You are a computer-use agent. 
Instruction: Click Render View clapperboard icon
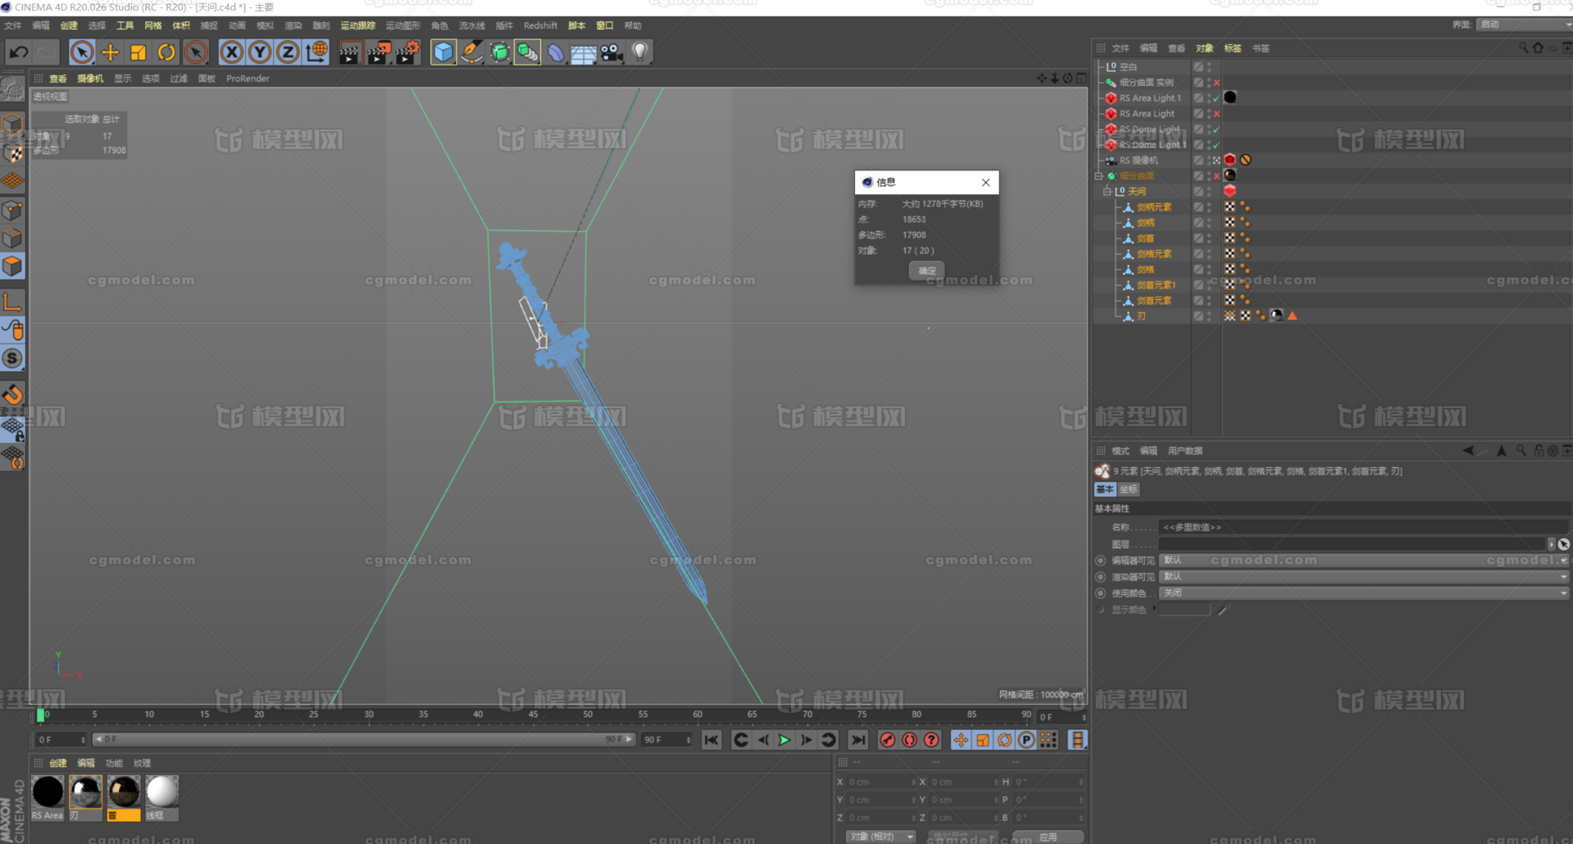pyautogui.click(x=350, y=52)
